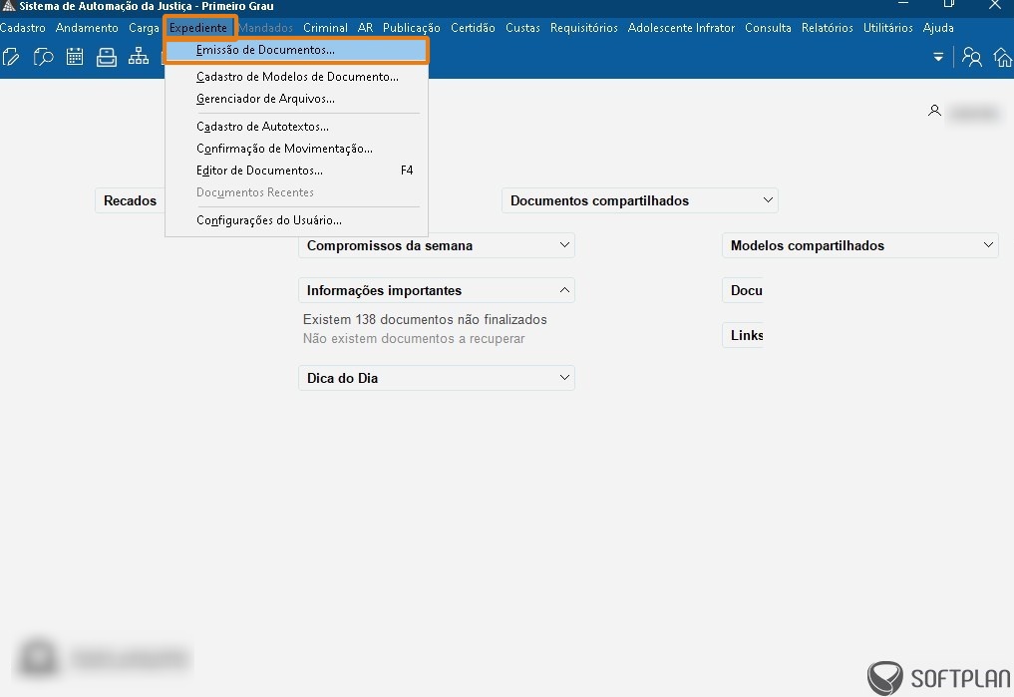Screen dimensions: 1014x697
Task: Click the document search magnifier toolbar icon
Action: pos(43,57)
